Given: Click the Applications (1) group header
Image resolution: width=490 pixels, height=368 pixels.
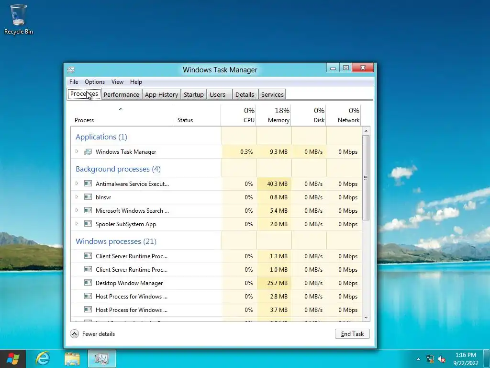Looking at the screenshot, I should (x=101, y=137).
